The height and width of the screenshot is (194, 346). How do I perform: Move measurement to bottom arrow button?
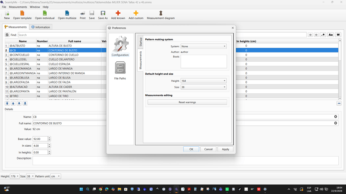25,103
